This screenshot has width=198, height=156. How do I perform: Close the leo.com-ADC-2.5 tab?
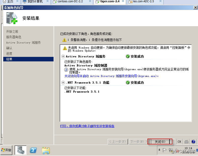point(160,1)
